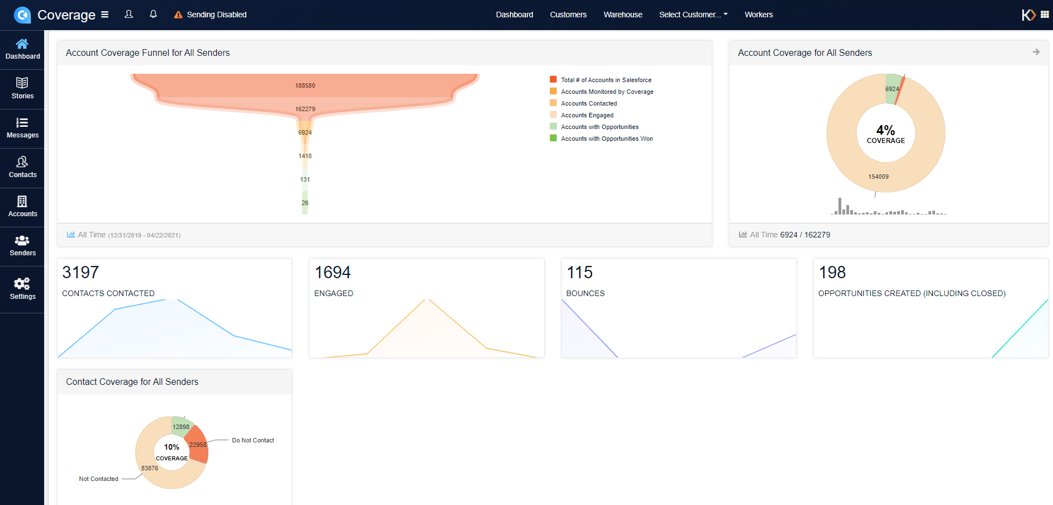The width and height of the screenshot is (1053, 505).
Task: Open the apps grid icon
Action: [1045, 15]
